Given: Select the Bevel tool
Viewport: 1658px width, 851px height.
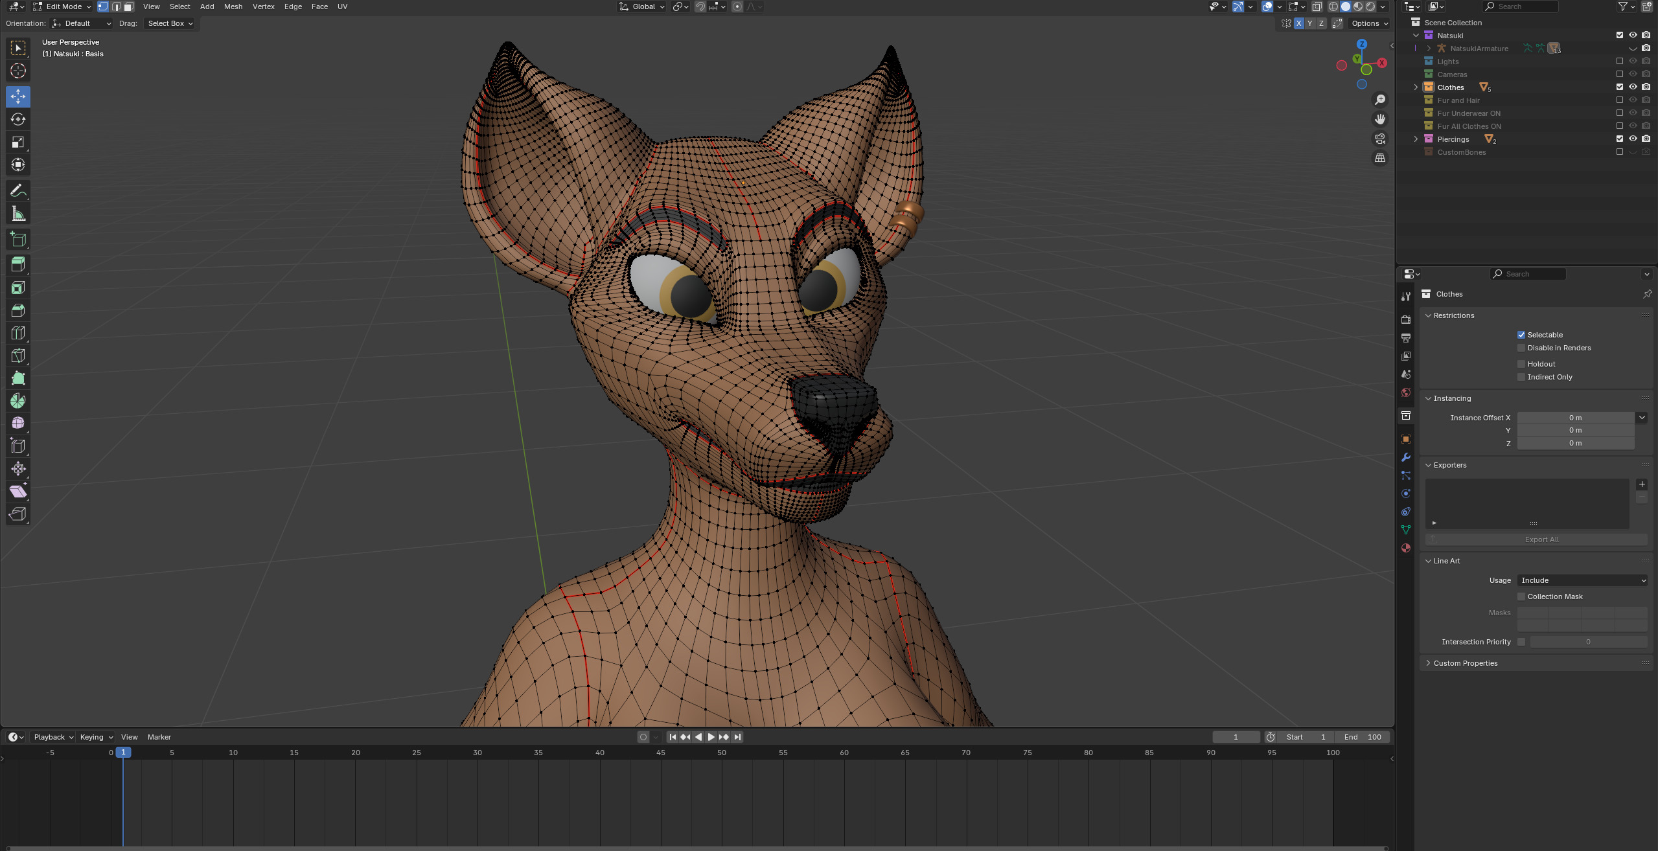Looking at the screenshot, I should point(18,310).
